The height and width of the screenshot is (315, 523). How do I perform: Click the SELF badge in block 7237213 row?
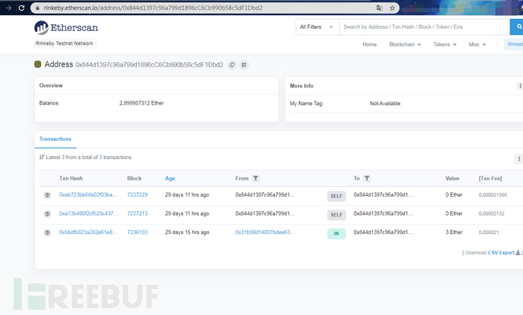pyautogui.click(x=337, y=214)
